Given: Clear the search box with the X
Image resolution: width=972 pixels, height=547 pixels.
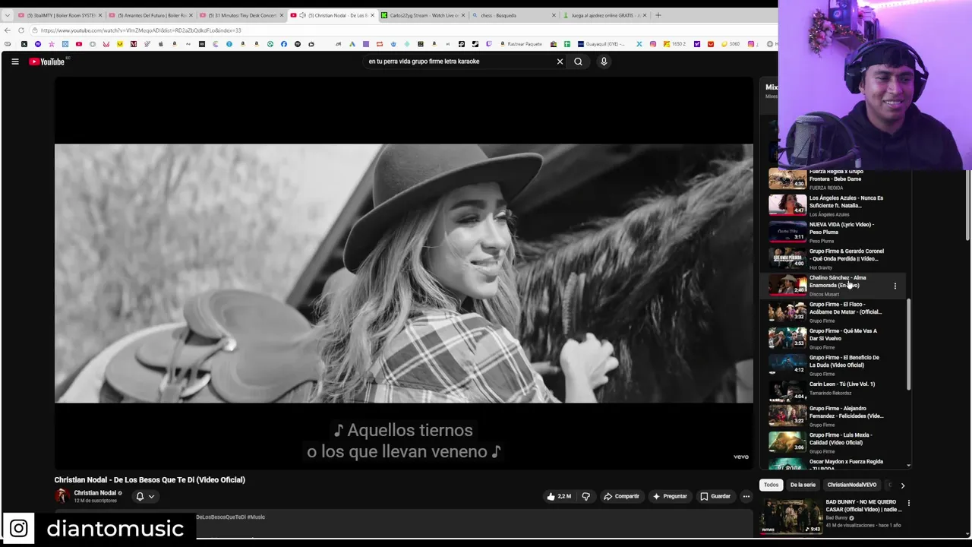Looking at the screenshot, I should click(x=560, y=62).
